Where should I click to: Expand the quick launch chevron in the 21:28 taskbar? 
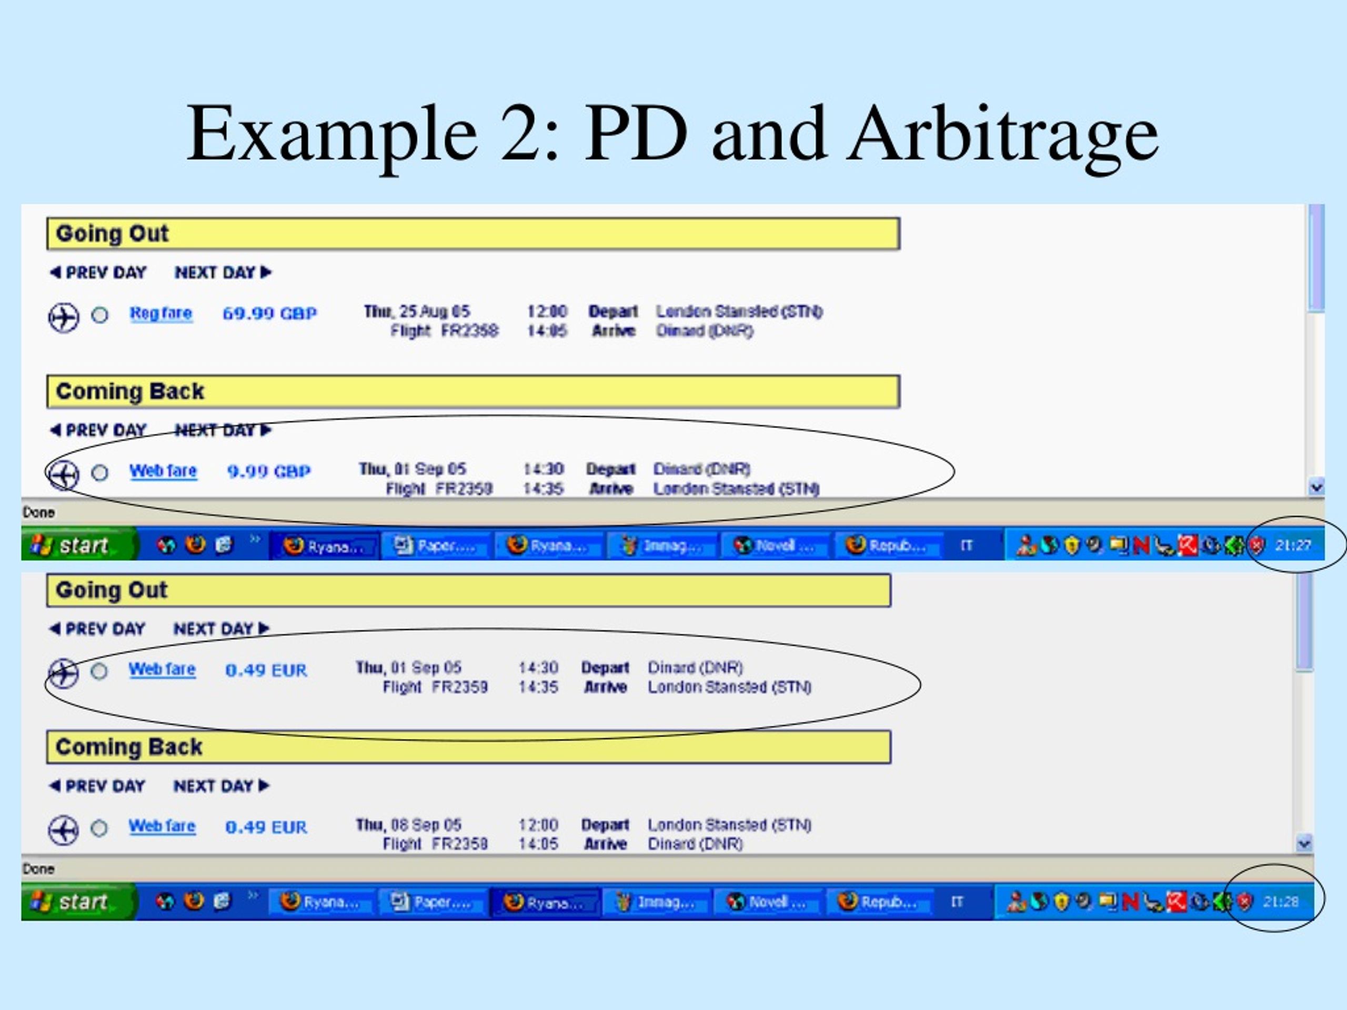(x=253, y=895)
